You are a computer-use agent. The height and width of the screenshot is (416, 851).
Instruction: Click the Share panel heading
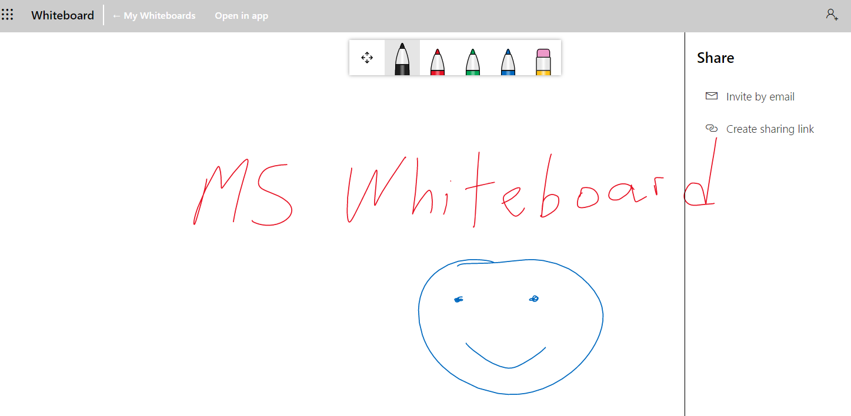pos(716,58)
